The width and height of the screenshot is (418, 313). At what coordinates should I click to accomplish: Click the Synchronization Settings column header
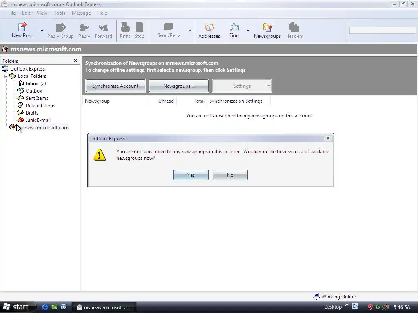click(x=238, y=101)
